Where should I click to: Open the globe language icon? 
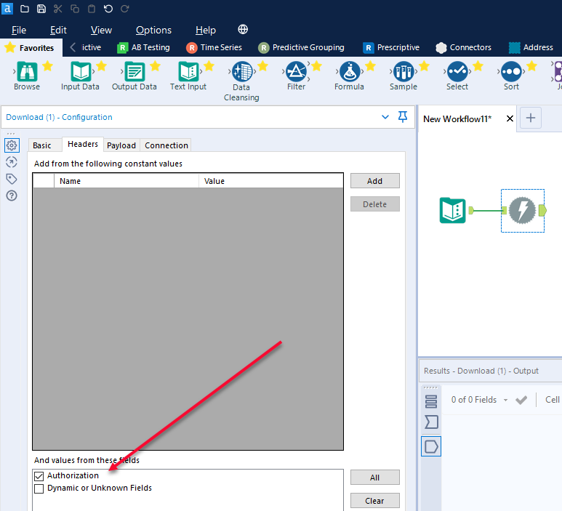click(x=243, y=29)
